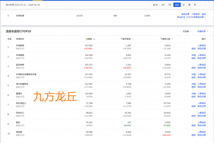Viewport: 214px width, 143px height.
Task: Click 智钻 buyers change -38.40%
Action: tap(127, 125)
